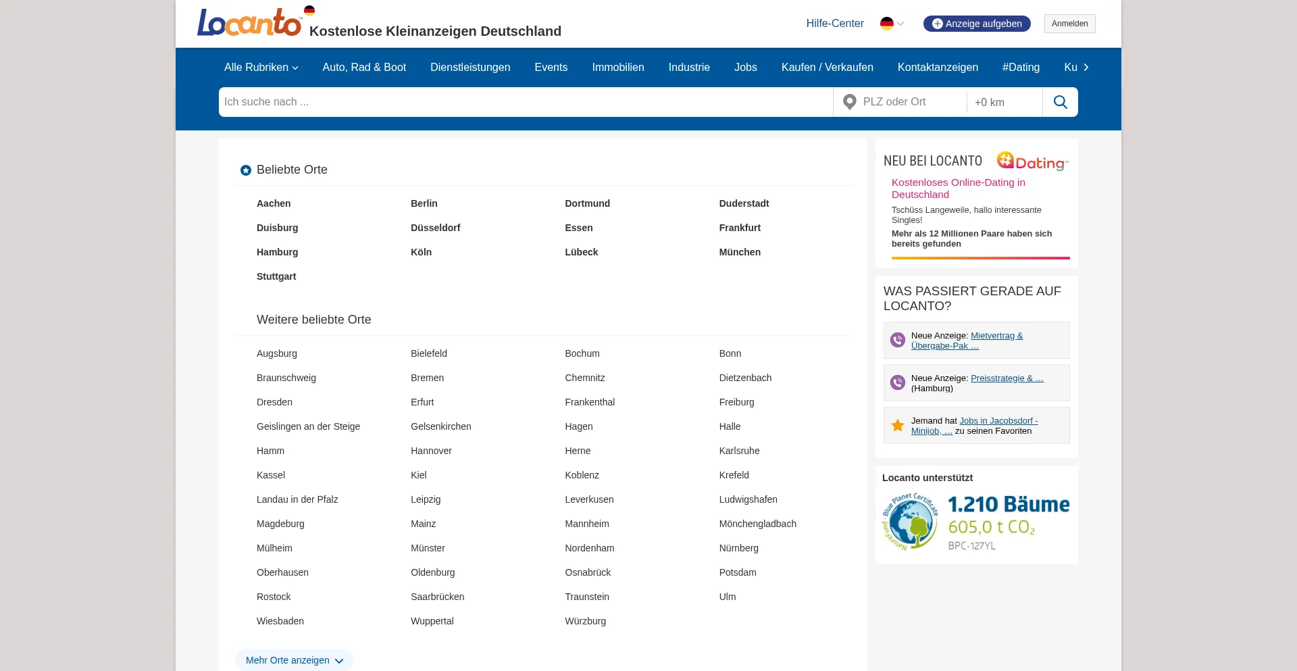Viewport: 1297px width, 671px height.
Task: Click the magnifying glass search icon
Action: (1060, 102)
